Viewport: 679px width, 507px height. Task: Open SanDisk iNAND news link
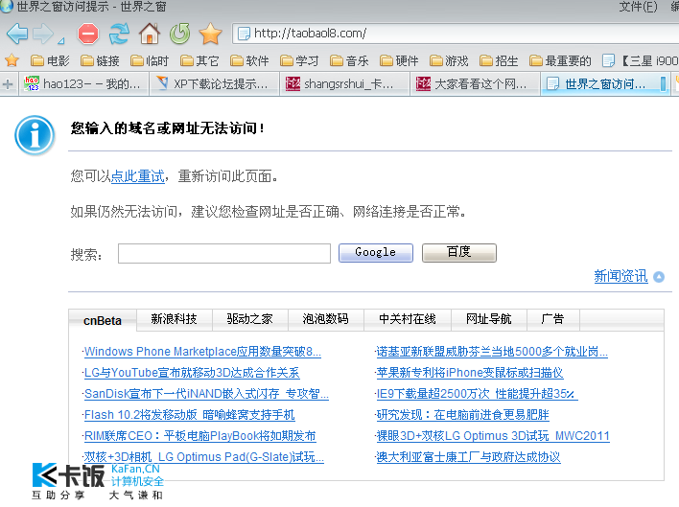[206, 394]
